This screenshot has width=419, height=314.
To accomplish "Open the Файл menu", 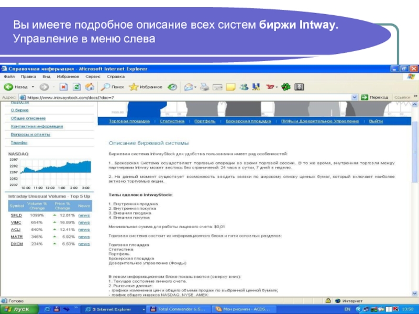I will 9,76.
